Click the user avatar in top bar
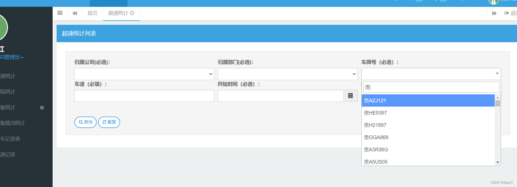 pos(493,2)
